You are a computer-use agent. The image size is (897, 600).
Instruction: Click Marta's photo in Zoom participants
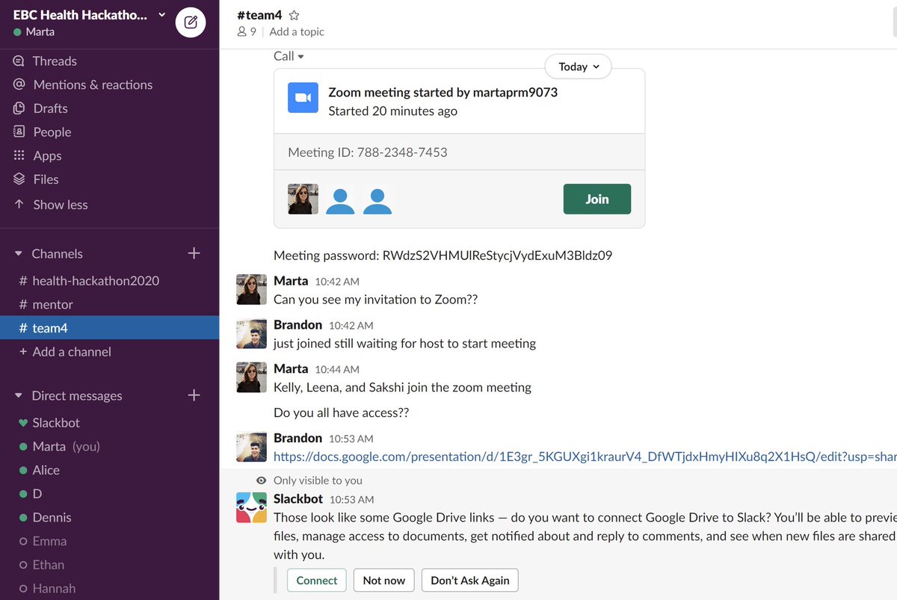(303, 199)
